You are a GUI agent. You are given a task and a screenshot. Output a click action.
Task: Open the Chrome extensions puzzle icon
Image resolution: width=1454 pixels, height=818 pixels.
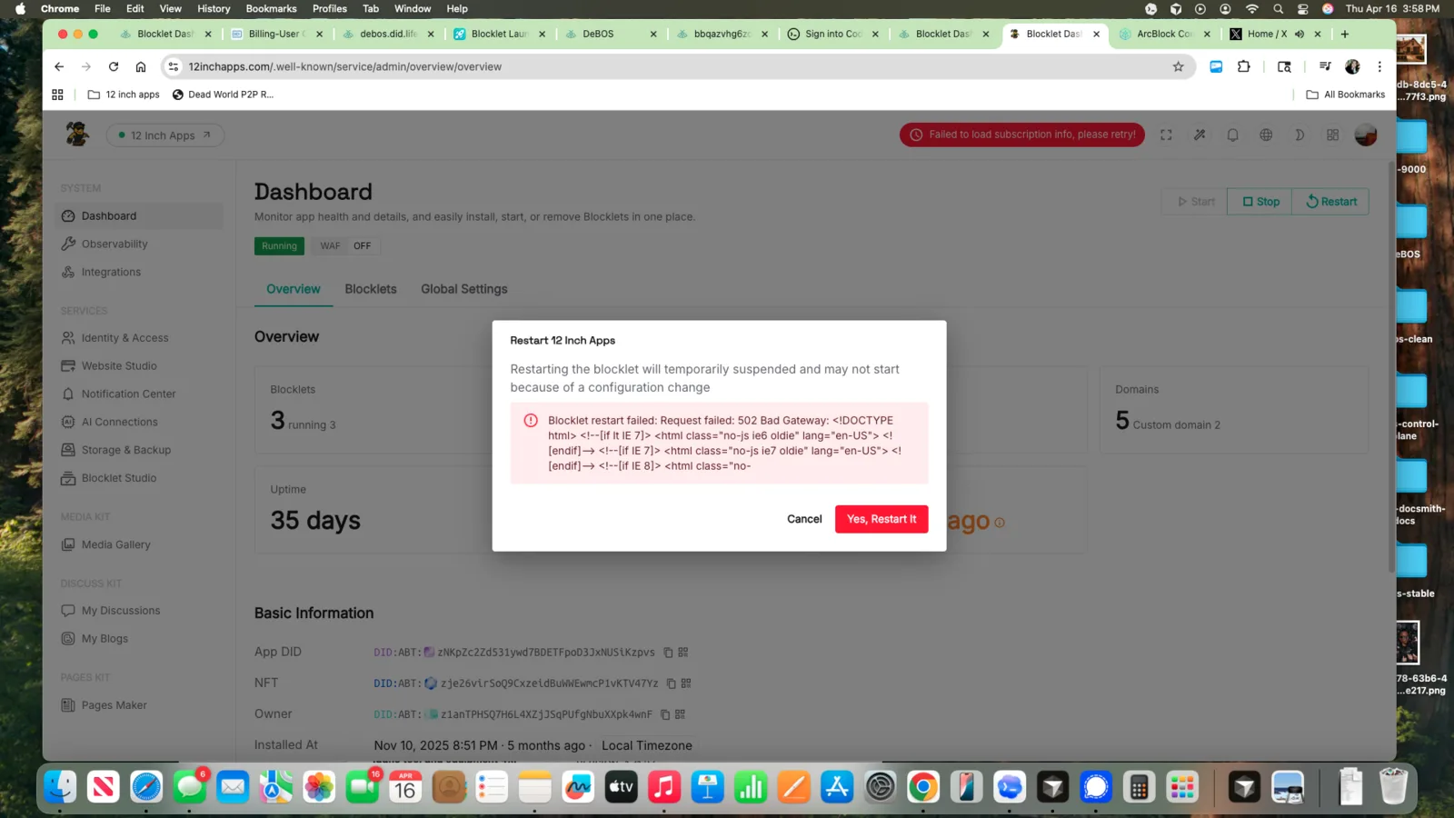[1244, 66]
